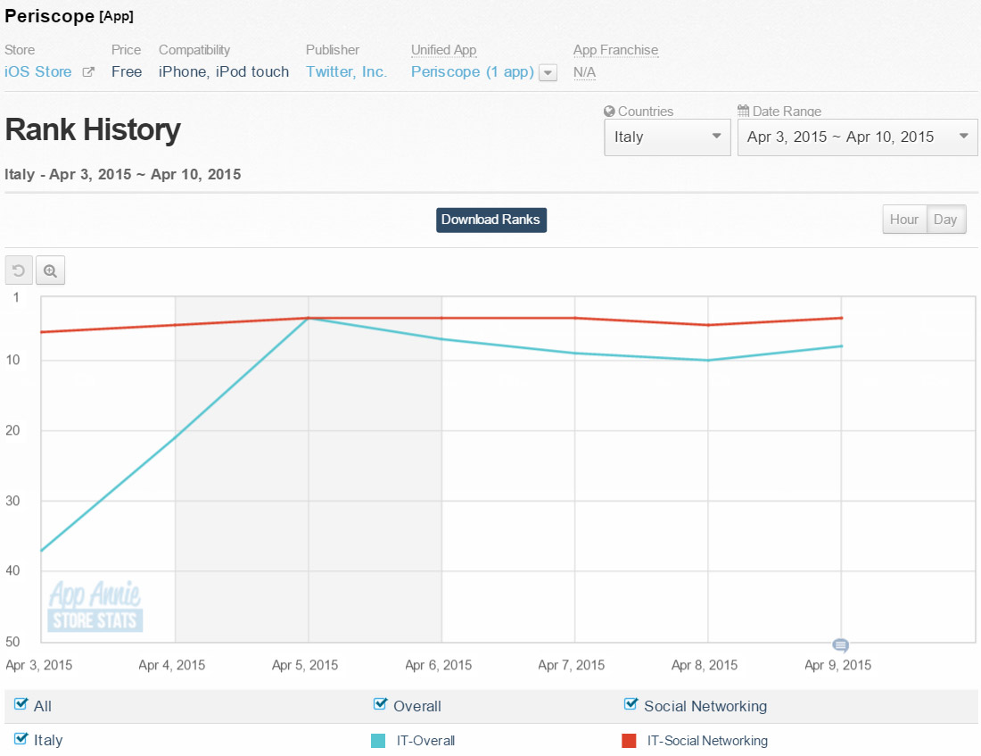Open the Twitter, Inc. publisher link
The width and height of the screenshot is (981, 756).
(346, 72)
